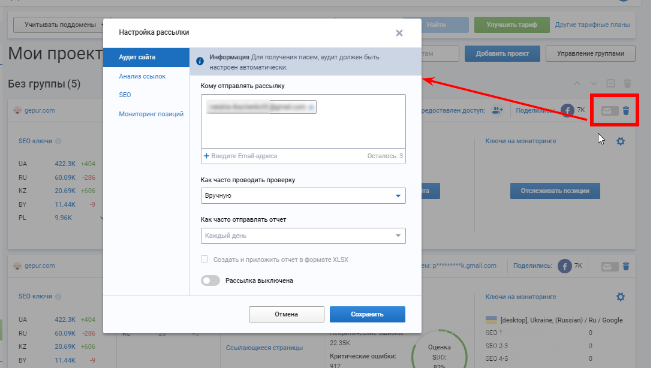Click the add-user access icon in first project
Image resolution: width=656 pixels, height=368 pixels.
(x=497, y=110)
